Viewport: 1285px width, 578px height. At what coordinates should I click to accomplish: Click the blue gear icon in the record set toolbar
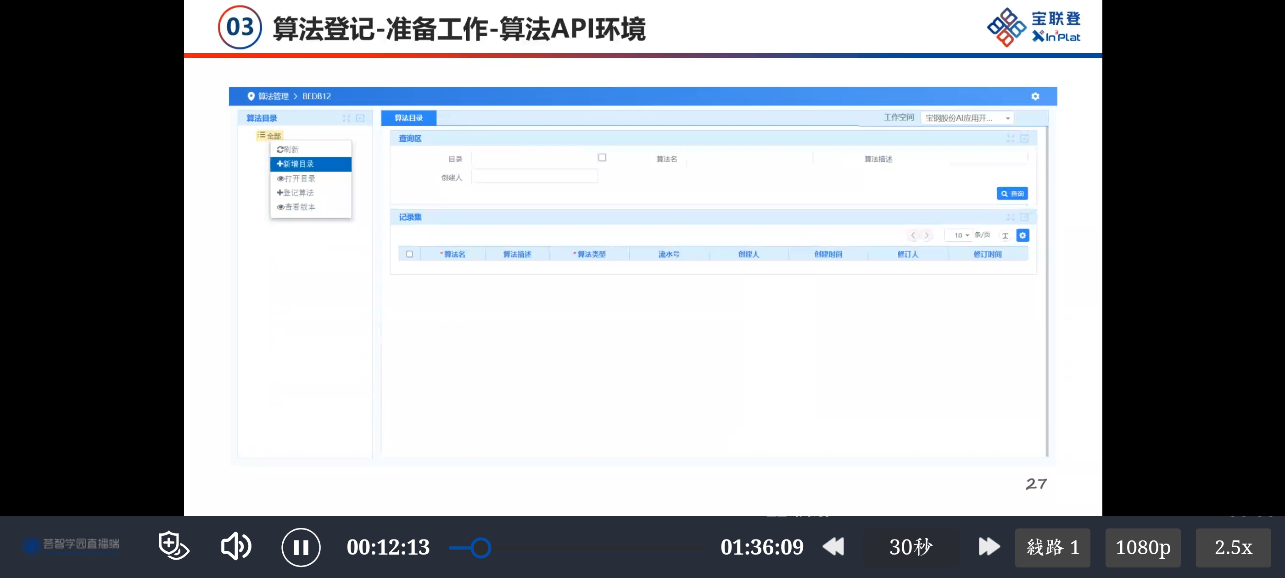click(1022, 235)
